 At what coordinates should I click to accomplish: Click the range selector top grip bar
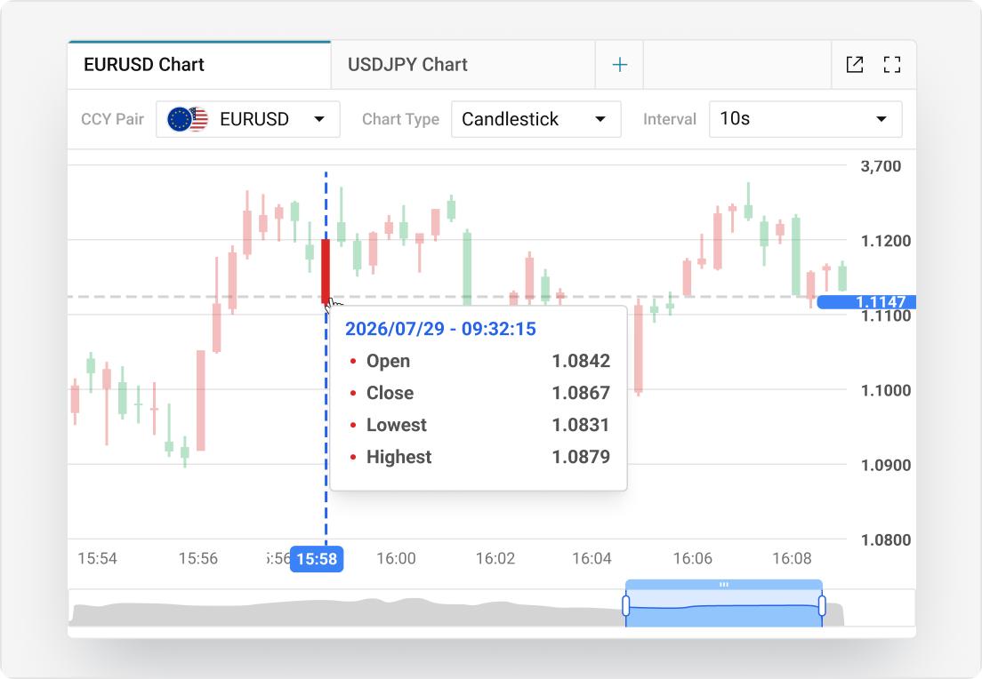[724, 585]
